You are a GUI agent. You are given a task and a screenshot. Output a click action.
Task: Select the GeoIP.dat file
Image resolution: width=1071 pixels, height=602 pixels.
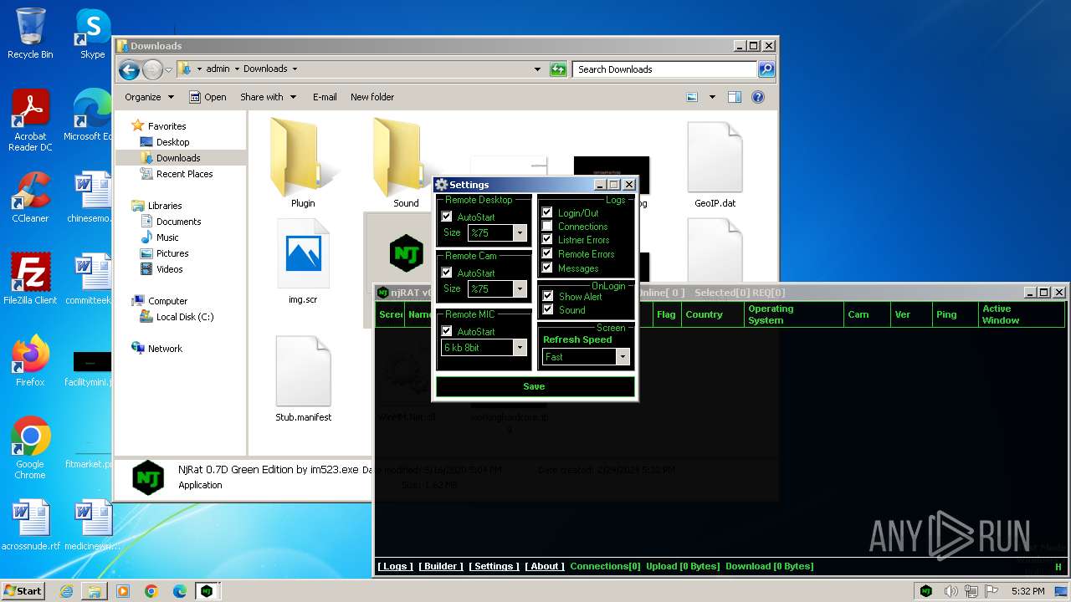tap(715, 165)
